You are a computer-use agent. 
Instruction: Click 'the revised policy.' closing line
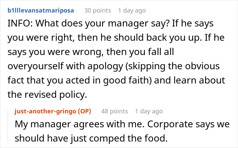click(46, 94)
